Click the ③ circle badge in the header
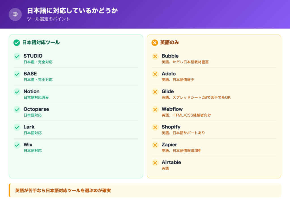This screenshot has height=203, width=290. [15, 14]
